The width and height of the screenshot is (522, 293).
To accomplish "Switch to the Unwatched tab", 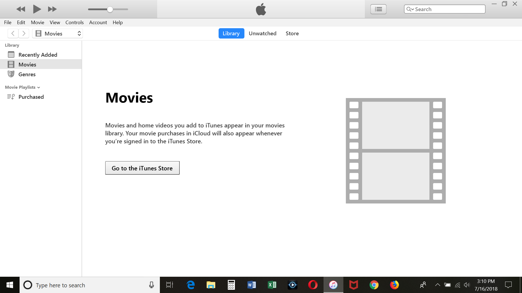I will pos(262,33).
